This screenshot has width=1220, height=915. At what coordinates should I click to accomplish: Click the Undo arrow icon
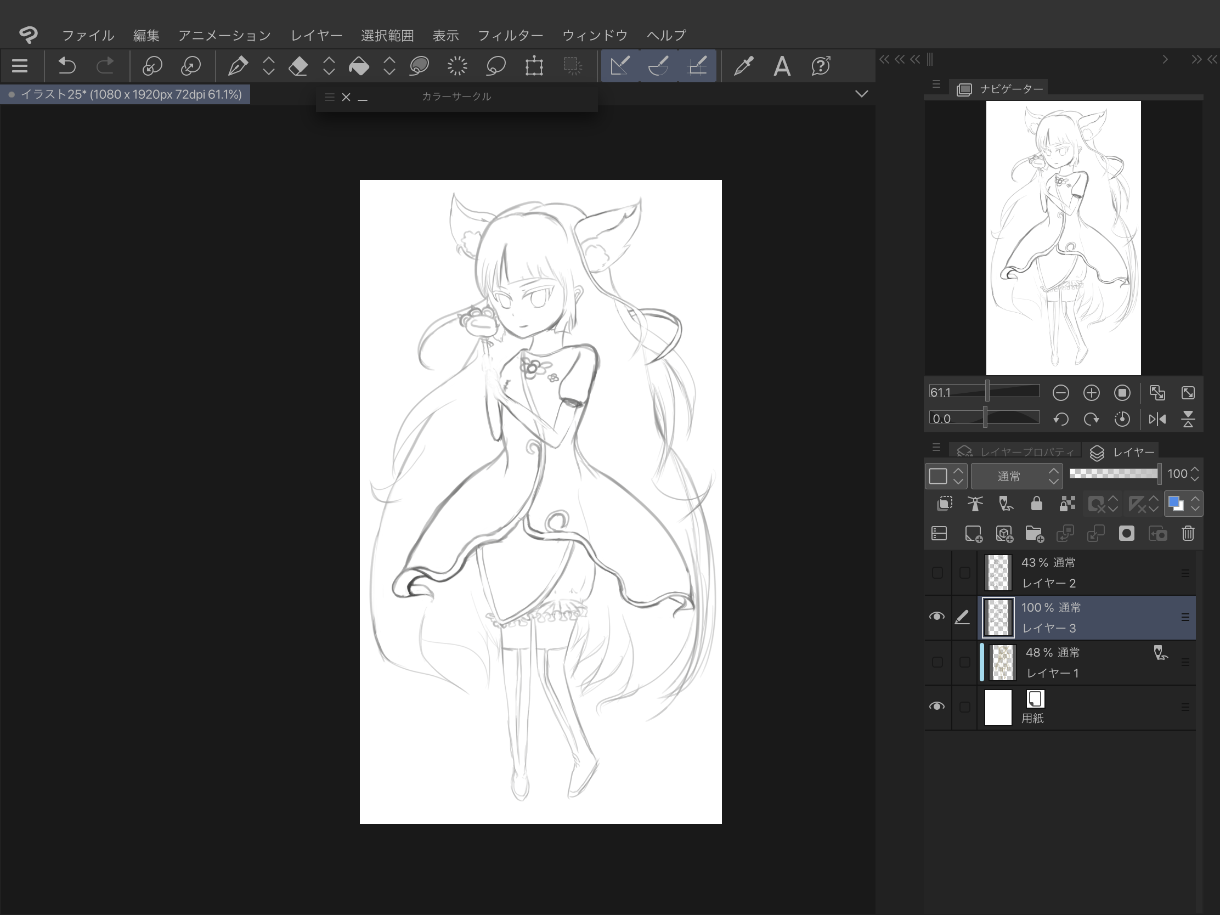[67, 66]
